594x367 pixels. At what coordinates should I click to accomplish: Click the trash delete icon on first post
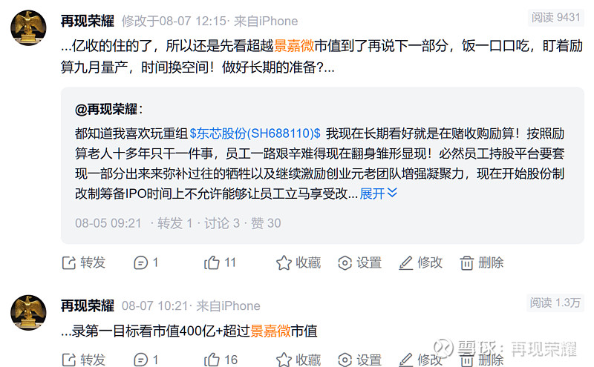(467, 262)
